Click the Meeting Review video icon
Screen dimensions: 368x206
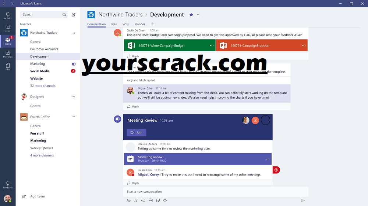tap(118, 119)
